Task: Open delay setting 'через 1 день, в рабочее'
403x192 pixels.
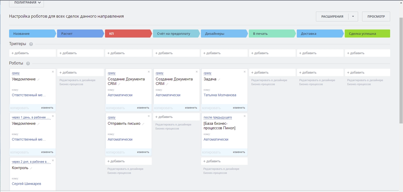Action: (x=31, y=117)
